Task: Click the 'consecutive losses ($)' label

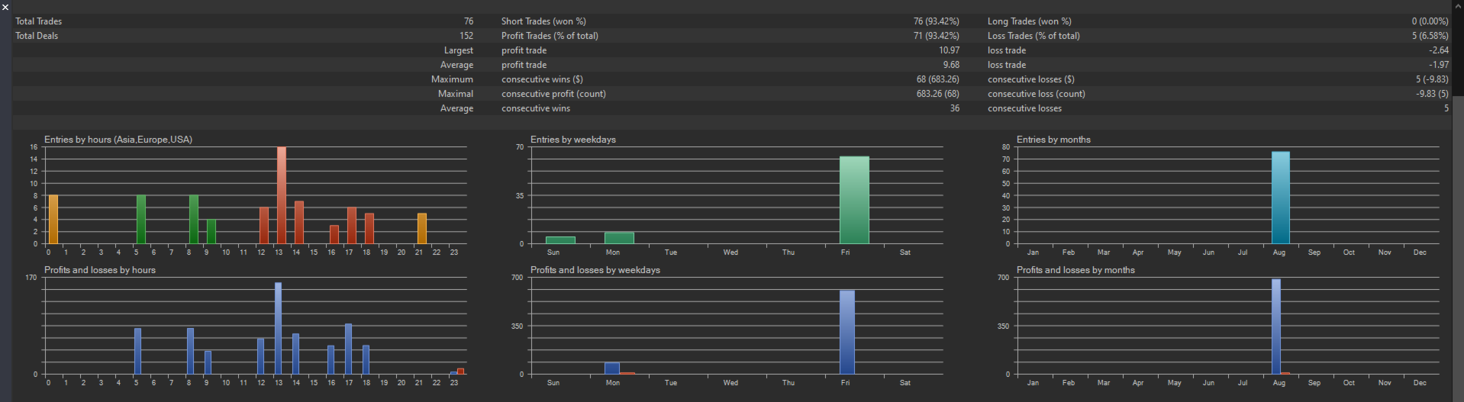Action: (1030, 79)
